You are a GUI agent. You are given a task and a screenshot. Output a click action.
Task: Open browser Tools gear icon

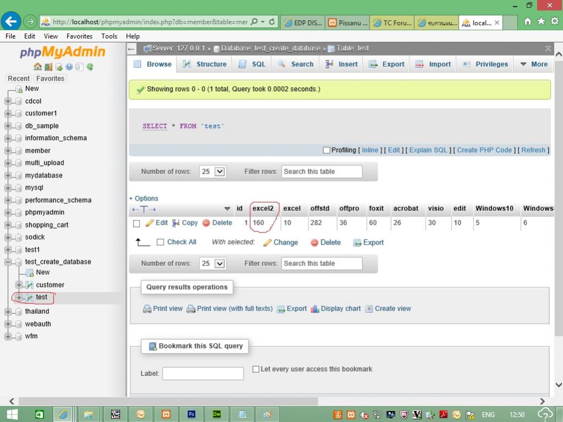coord(555,21)
